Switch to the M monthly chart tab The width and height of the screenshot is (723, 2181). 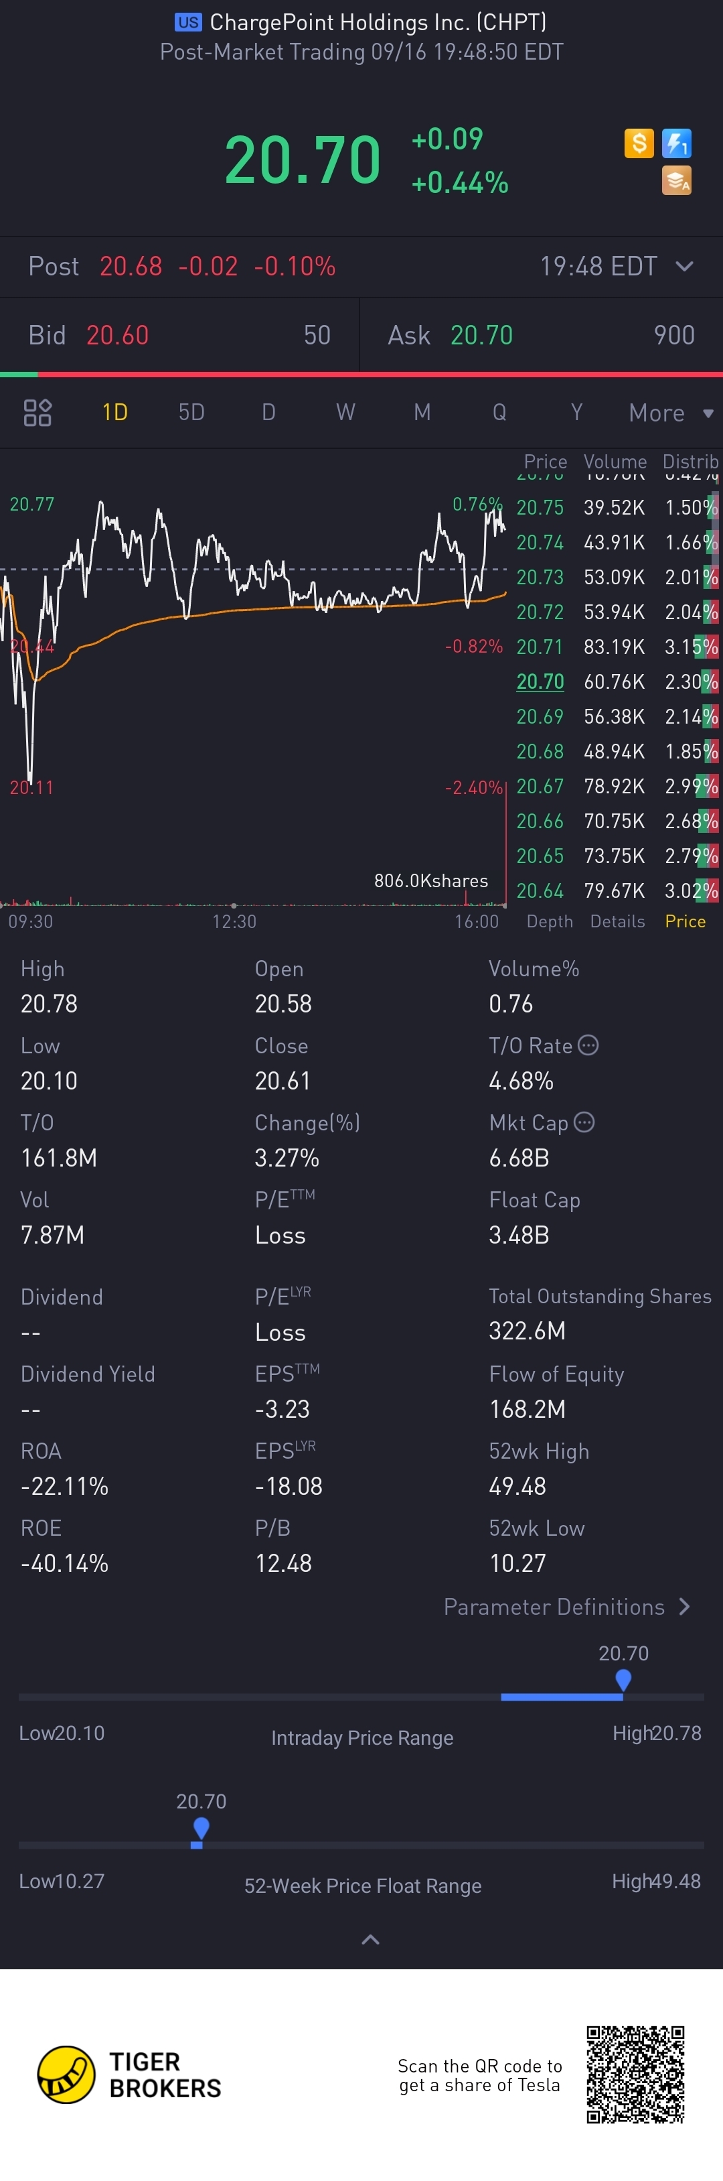(422, 412)
